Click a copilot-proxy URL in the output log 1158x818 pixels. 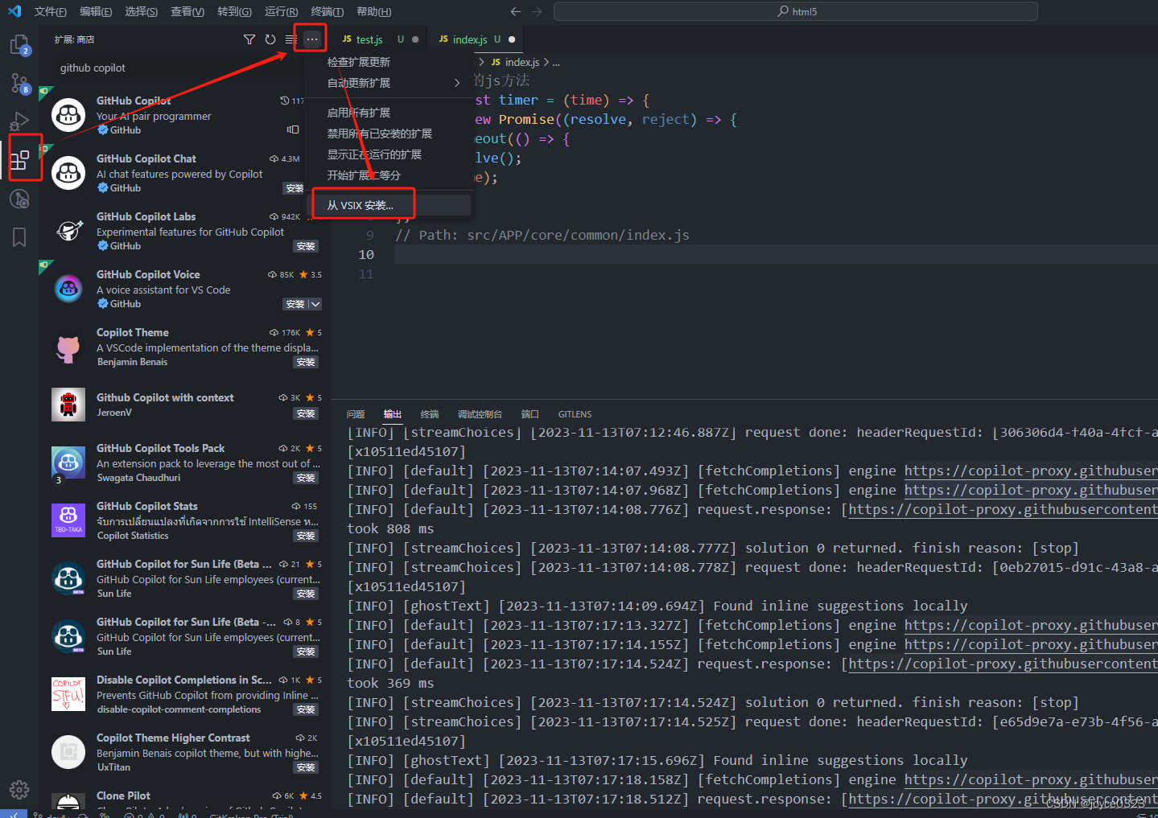(x=1030, y=471)
